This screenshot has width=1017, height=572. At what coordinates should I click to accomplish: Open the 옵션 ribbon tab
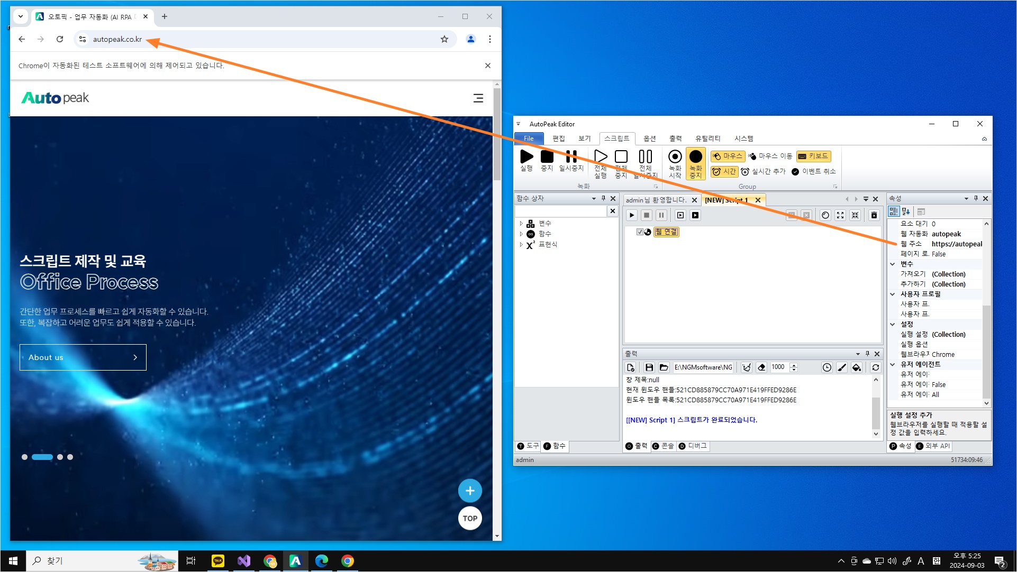pos(649,139)
